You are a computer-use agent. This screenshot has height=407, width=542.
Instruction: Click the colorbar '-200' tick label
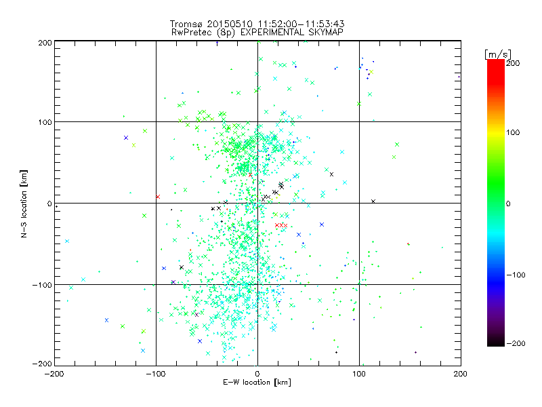[x=516, y=343]
